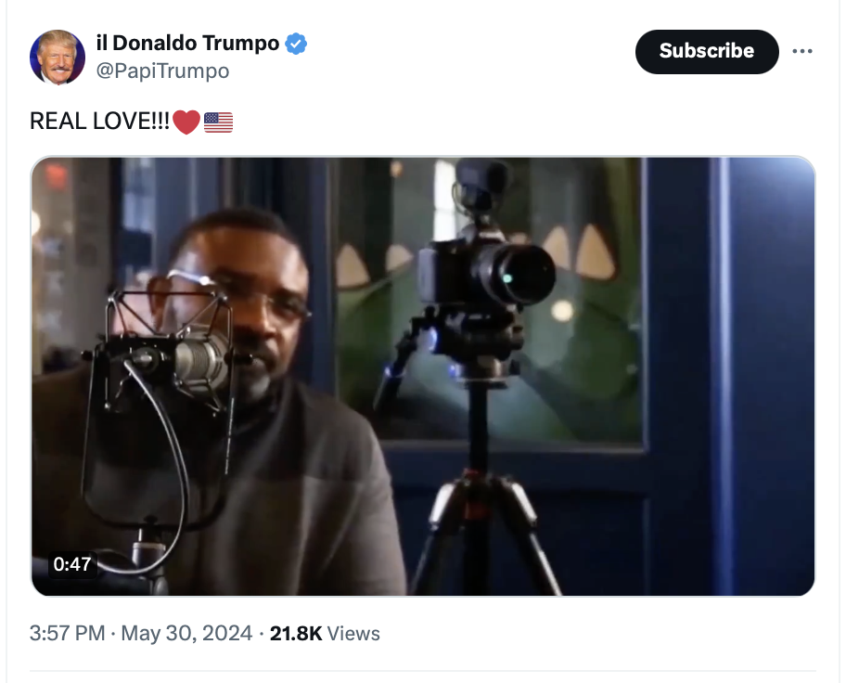Open the profile avatar picture
Viewport: 846px width, 683px height.
point(58,58)
